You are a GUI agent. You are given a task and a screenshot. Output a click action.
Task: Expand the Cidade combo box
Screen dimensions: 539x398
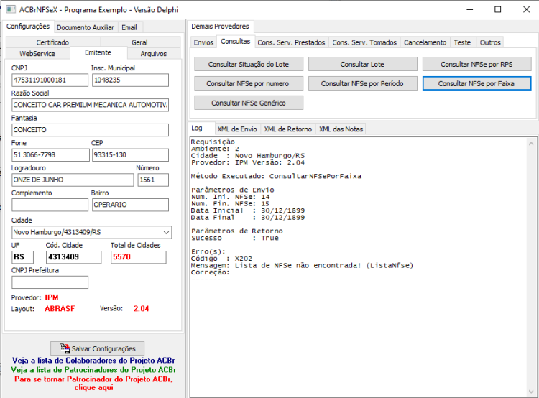pos(167,232)
